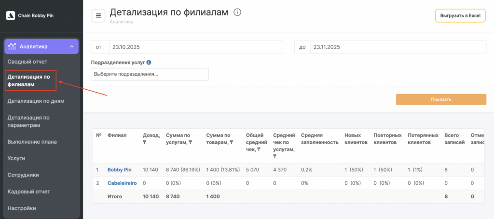Click Выгрузить в Excel button
494x219 pixels.
coord(460,15)
